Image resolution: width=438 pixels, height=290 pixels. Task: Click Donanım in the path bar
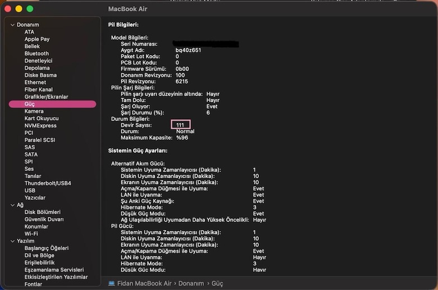[x=191, y=284]
